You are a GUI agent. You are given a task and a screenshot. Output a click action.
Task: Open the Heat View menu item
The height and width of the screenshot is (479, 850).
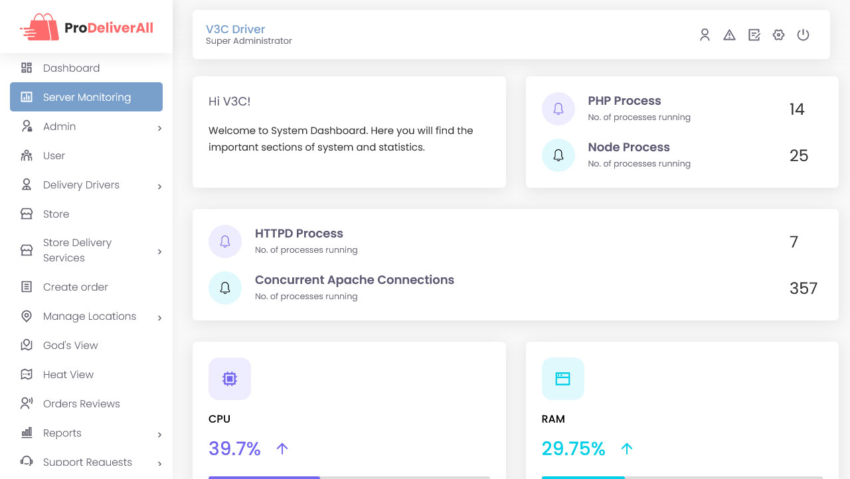tap(86, 374)
